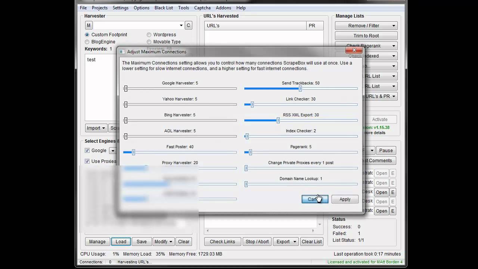This screenshot has width=478, height=269.
Task: Expand the Export dropdown button
Action: 286,242
